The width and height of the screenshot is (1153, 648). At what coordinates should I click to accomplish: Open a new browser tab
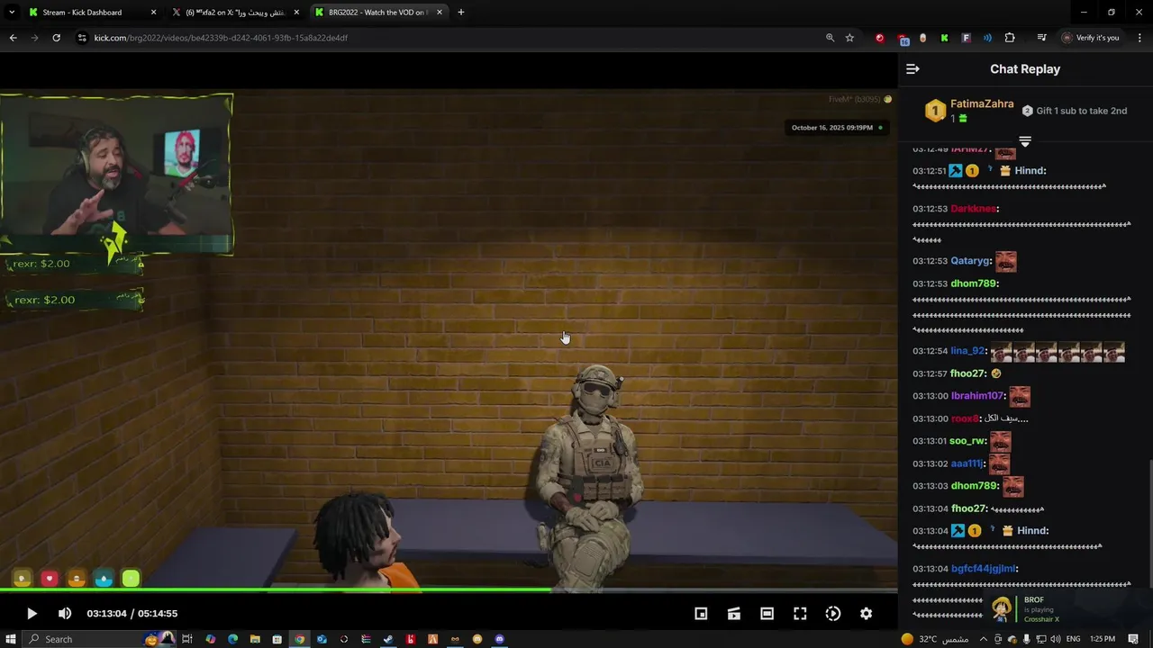pyautogui.click(x=461, y=13)
